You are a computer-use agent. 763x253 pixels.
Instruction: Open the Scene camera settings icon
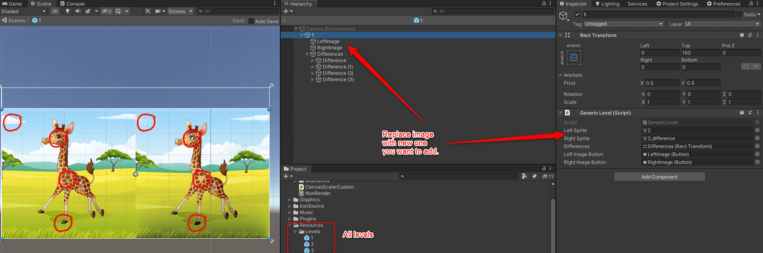(158, 11)
